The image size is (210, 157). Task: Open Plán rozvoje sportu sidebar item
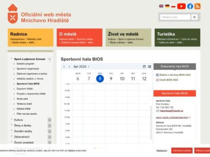(x=27, y=114)
